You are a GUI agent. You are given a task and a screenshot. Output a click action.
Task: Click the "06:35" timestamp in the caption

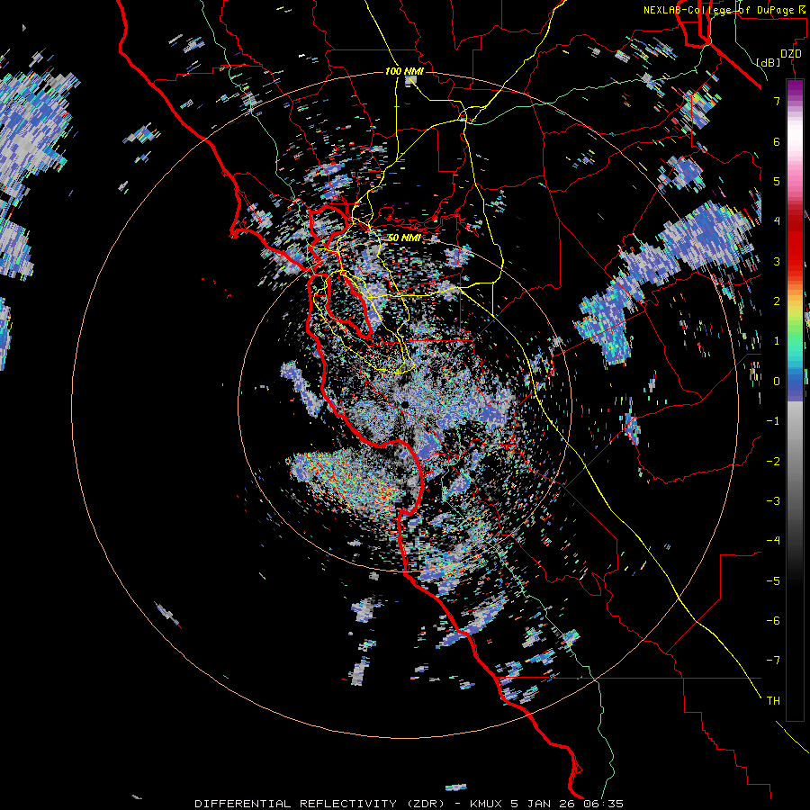pos(604,804)
